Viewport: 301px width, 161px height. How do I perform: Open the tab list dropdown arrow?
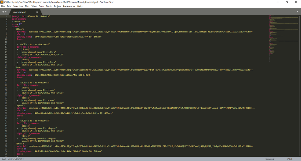coord(298,12)
